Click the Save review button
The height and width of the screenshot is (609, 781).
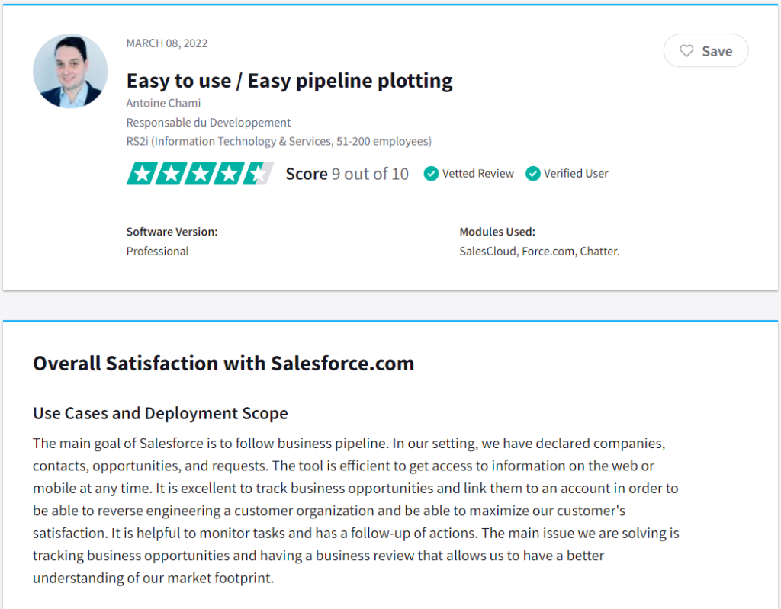tap(705, 51)
